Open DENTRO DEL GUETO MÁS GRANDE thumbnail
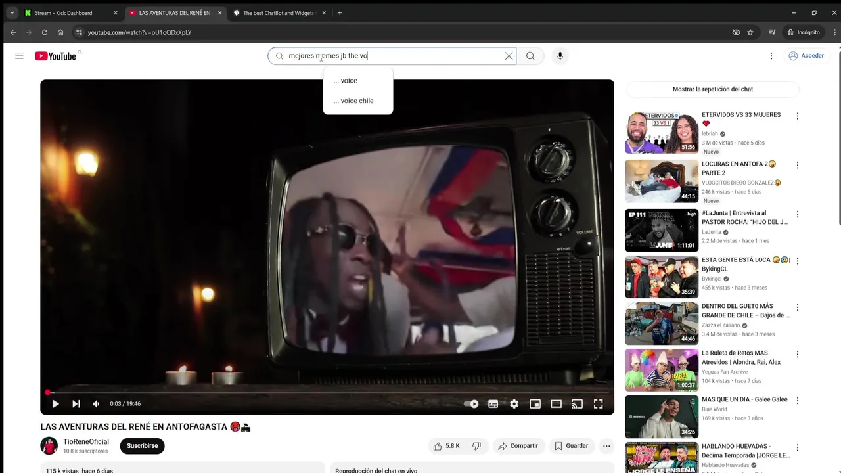This screenshot has width=841, height=473. (x=662, y=323)
